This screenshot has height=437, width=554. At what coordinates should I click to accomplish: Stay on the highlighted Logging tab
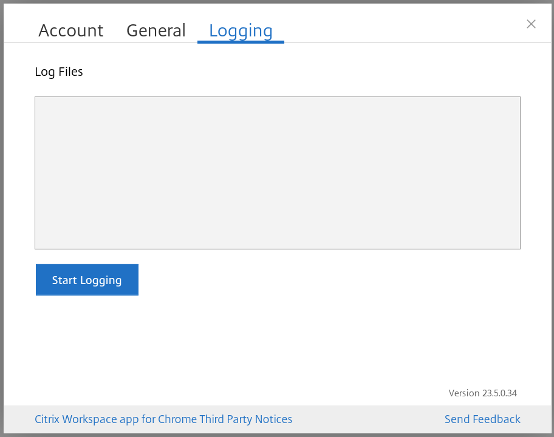pos(241,30)
